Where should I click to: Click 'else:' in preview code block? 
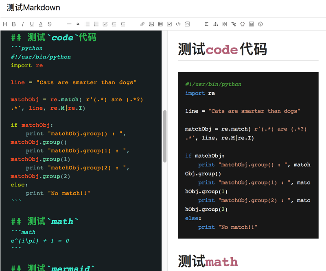pos(193,218)
